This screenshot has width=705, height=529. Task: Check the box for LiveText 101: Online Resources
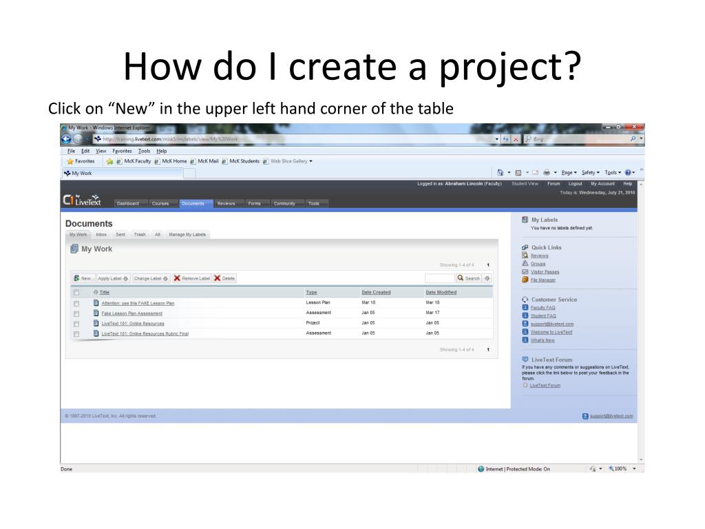[x=76, y=324]
